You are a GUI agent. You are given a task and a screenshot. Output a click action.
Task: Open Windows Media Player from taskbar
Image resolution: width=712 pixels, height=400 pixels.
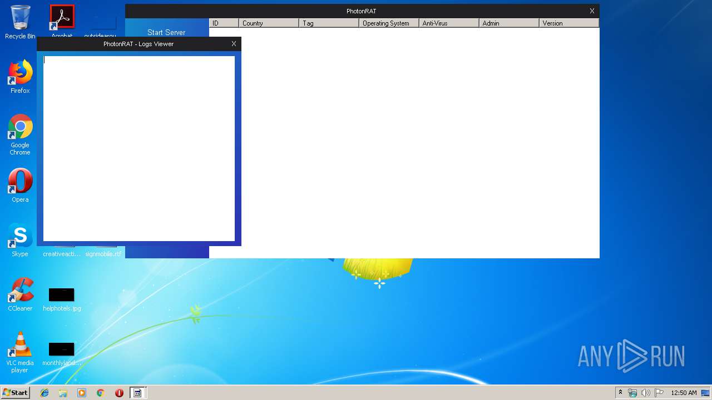click(82, 393)
